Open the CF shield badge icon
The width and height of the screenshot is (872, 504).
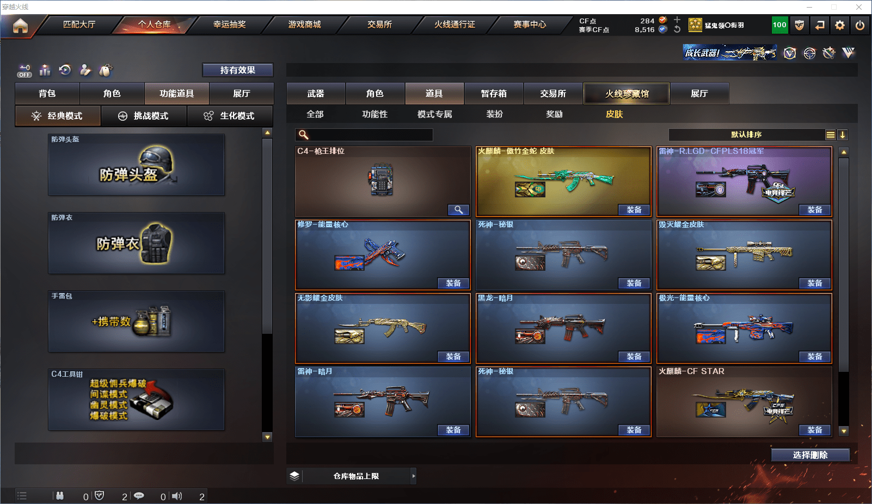[x=799, y=25]
